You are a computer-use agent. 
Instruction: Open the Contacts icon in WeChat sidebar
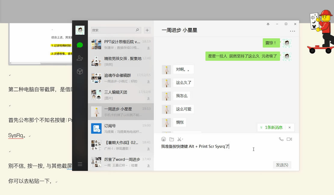point(80,58)
